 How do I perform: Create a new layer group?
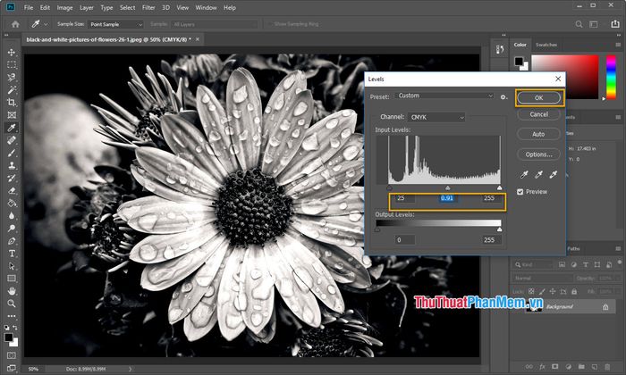[x=581, y=367]
